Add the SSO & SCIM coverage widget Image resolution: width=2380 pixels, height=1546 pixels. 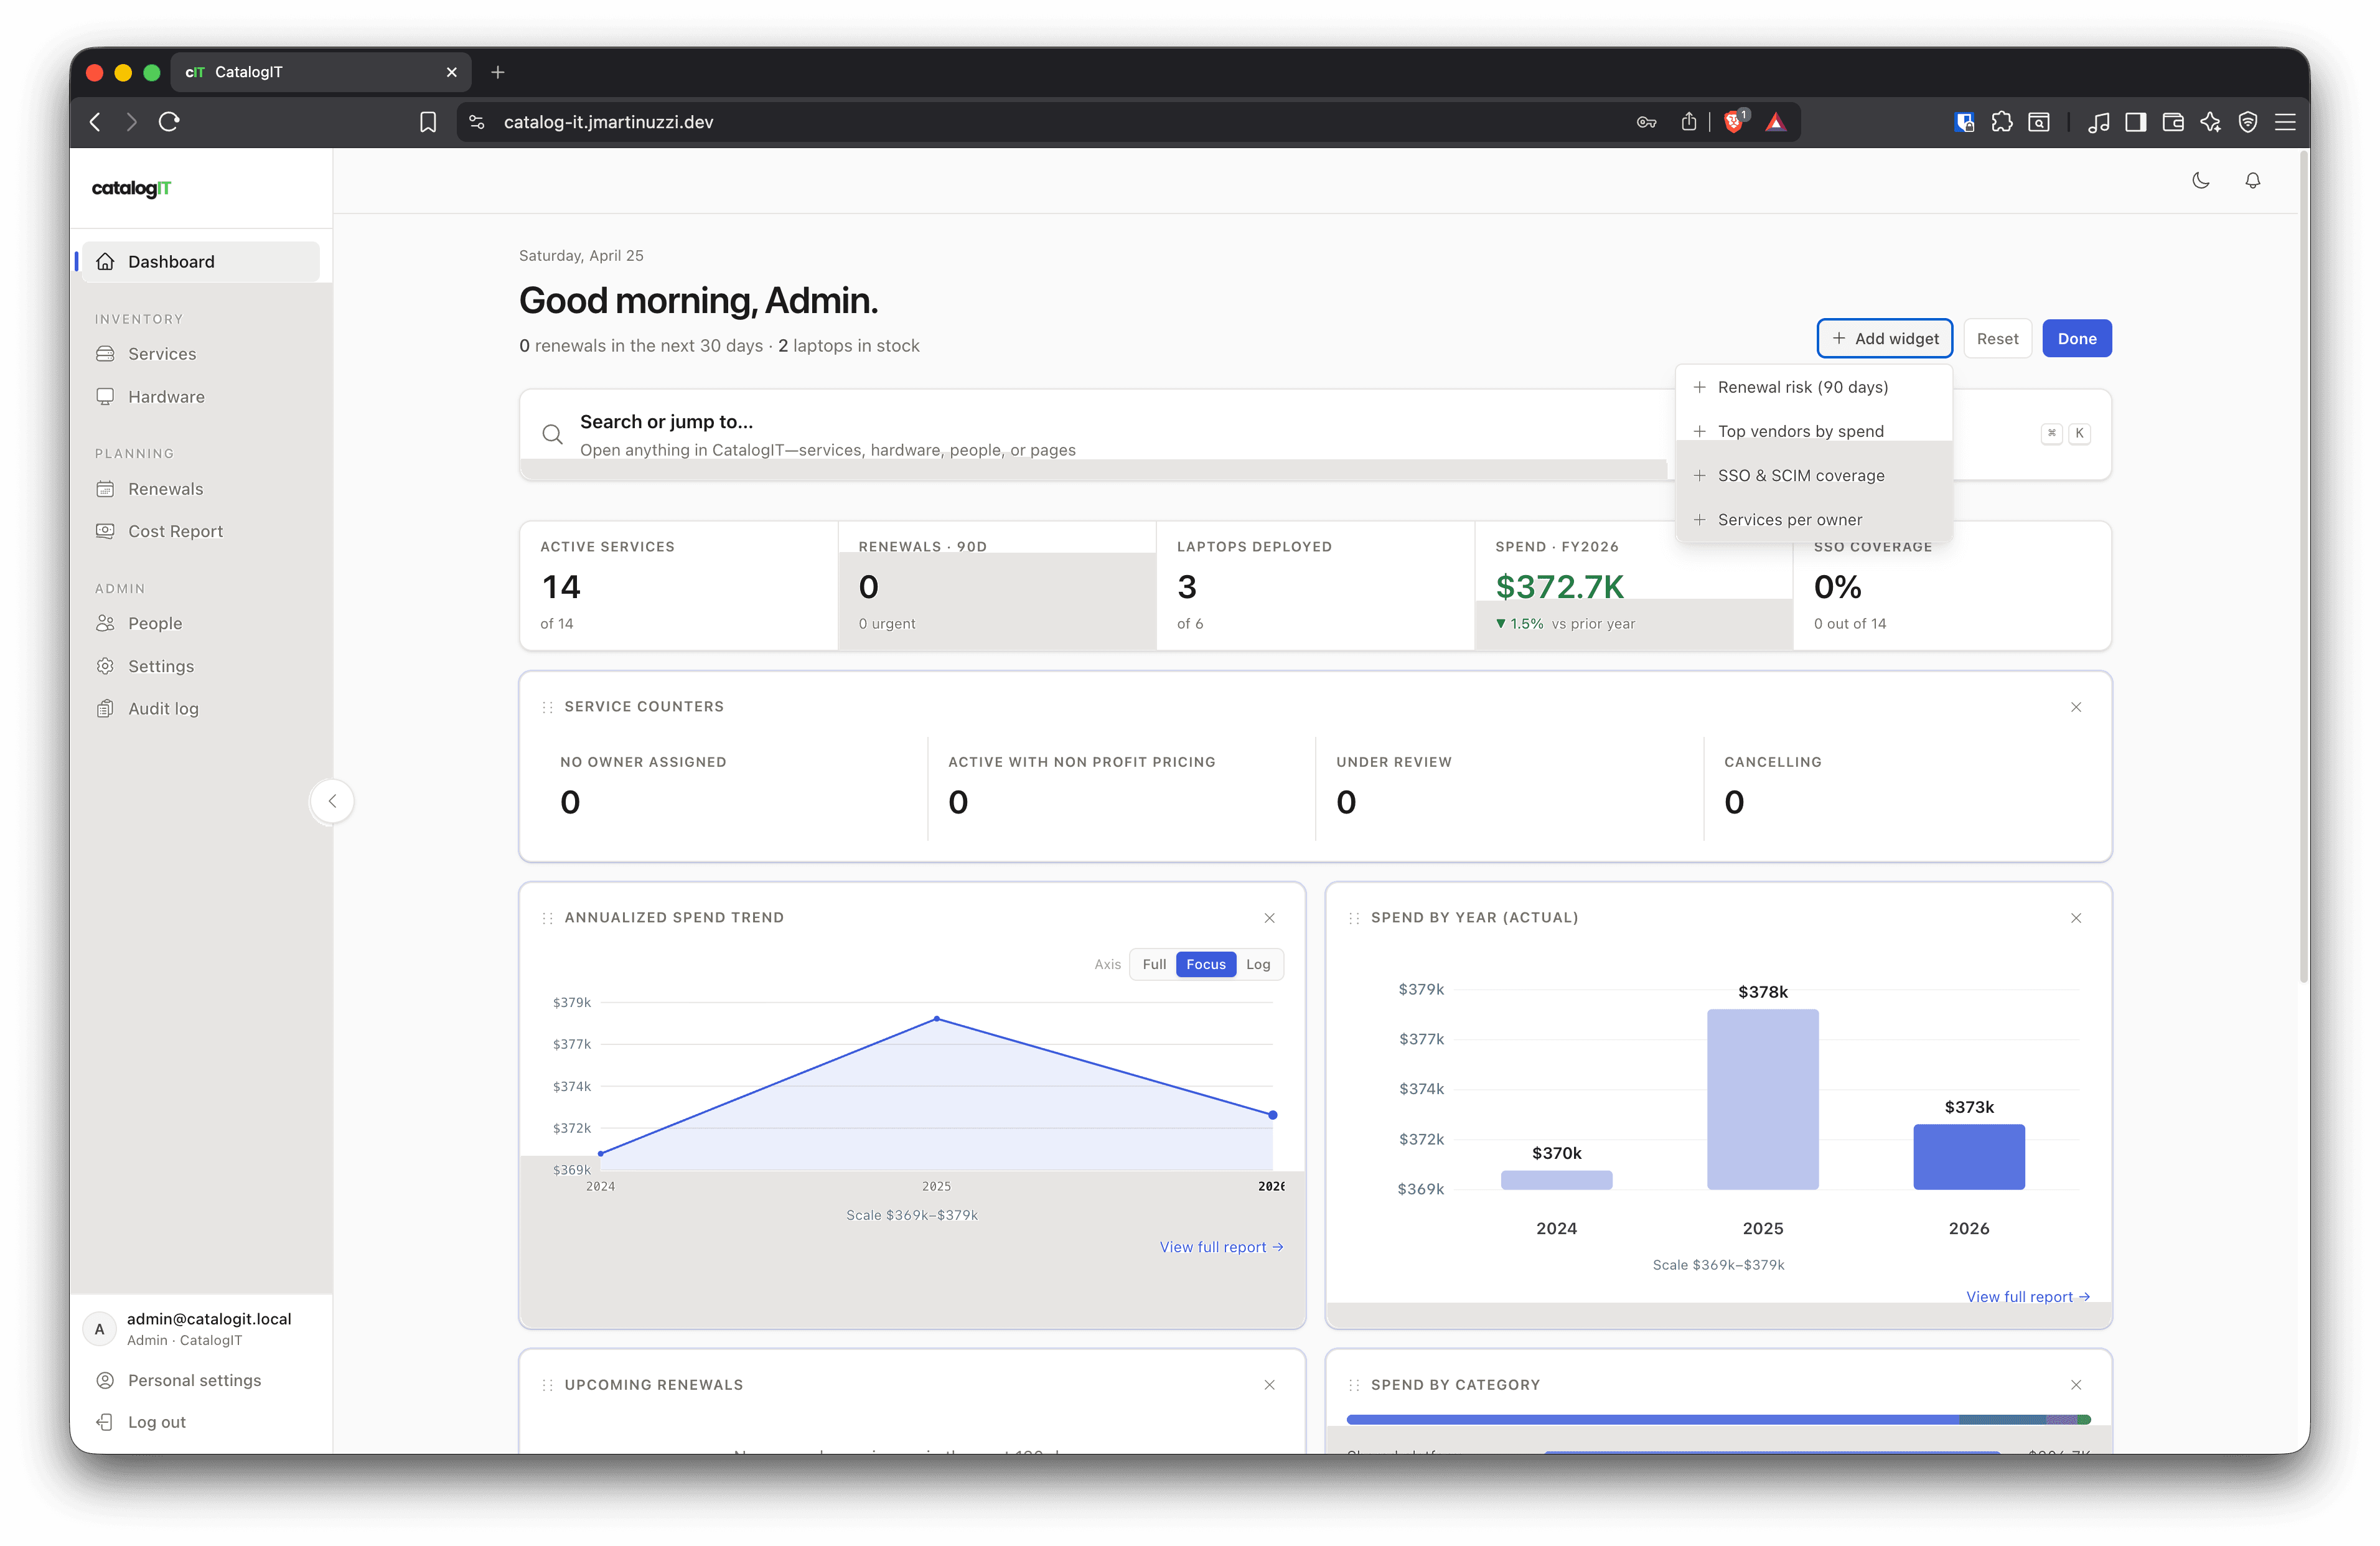pos(1813,476)
